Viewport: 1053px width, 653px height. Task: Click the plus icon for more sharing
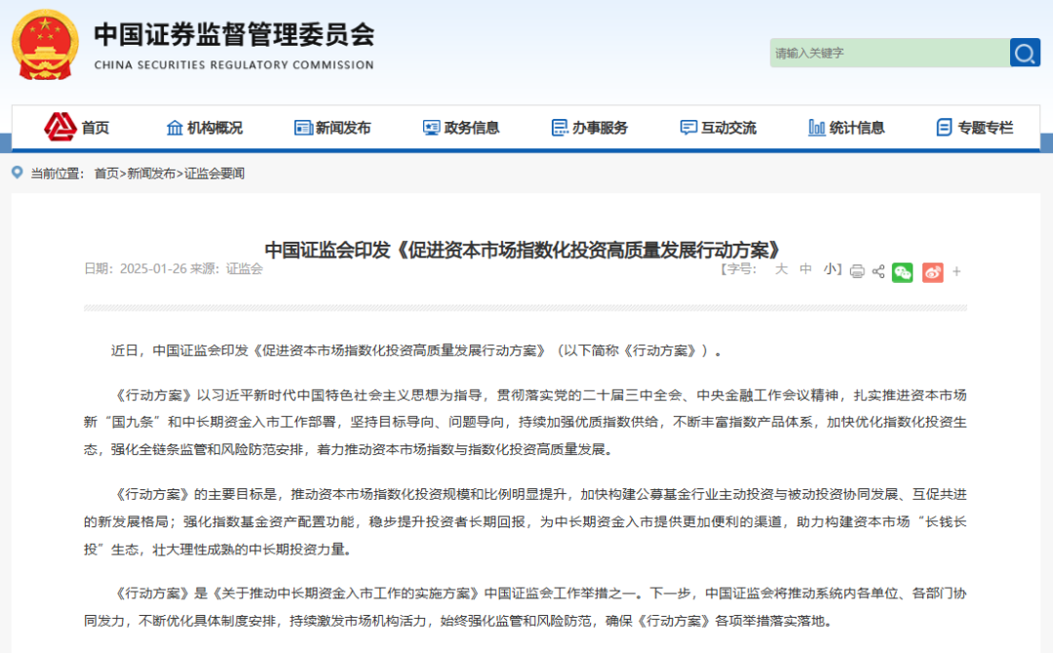point(957,272)
